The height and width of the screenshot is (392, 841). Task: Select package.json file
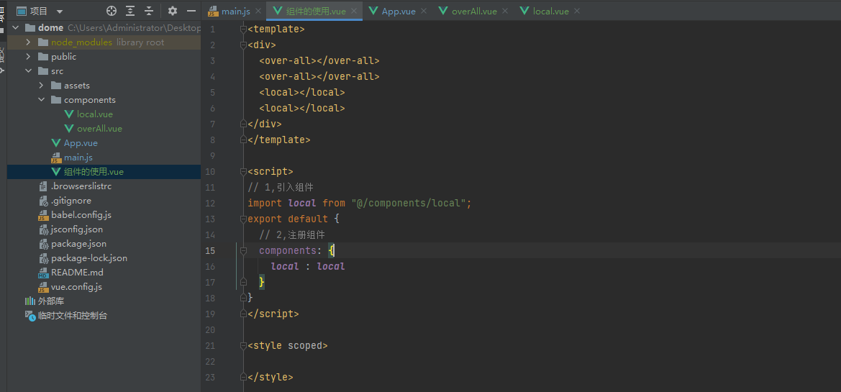tap(78, 244)
